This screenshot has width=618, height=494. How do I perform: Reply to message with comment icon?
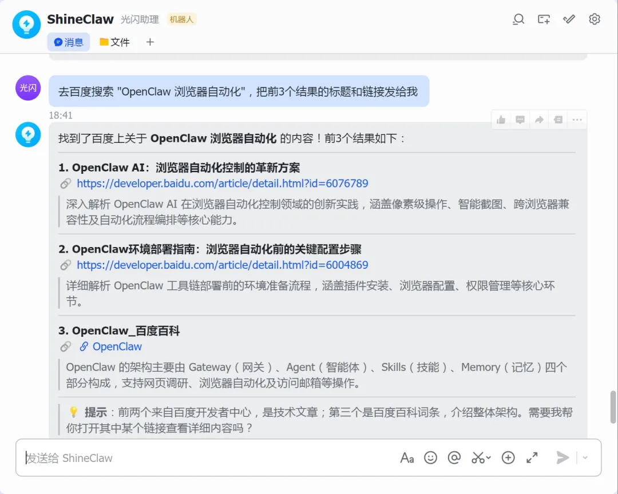tap(520, 119)
